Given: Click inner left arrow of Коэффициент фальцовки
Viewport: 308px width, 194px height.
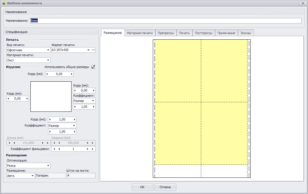Looking at the screenshot, I should 59,149.
